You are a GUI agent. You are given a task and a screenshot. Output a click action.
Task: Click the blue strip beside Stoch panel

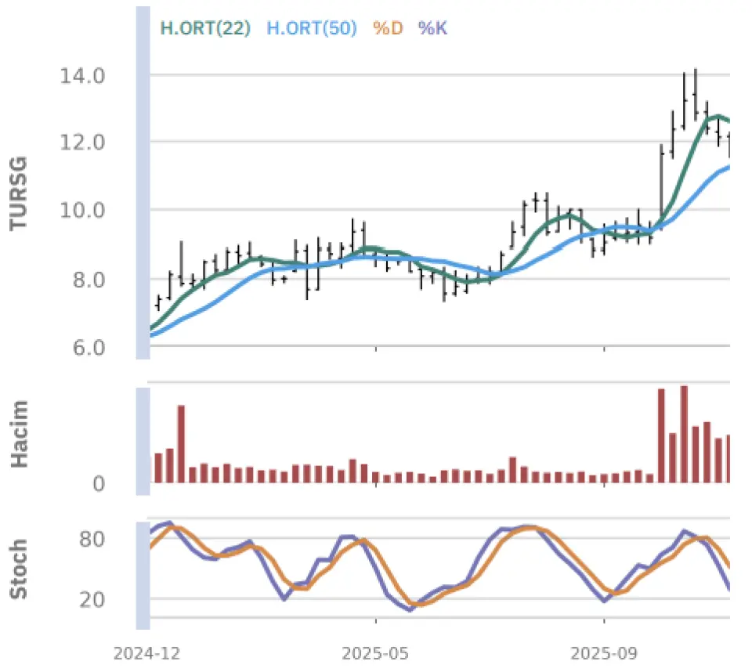[143, 575]
